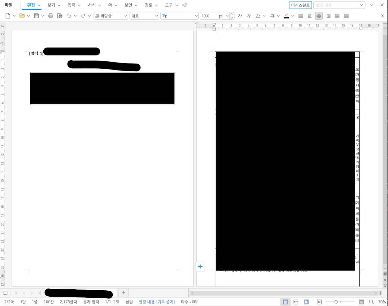Click 변경 내용 [기록 중지] in status bar
This screenshot has height=306, width=388.
157,302
